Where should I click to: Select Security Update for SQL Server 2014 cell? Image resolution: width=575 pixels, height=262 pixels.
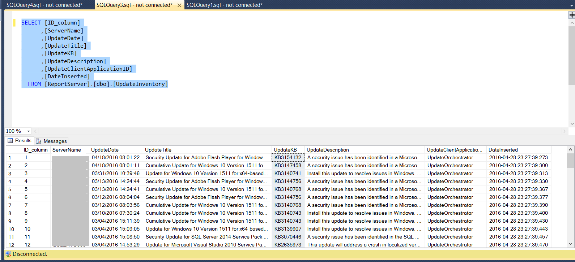point(207,237)
